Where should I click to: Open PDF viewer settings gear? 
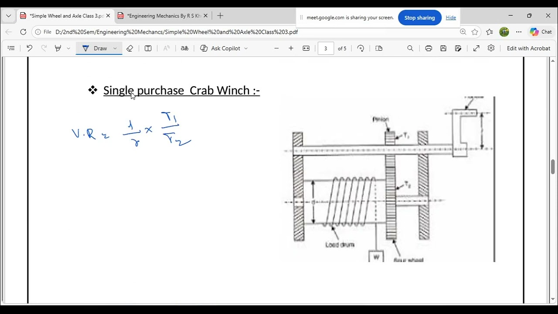coord(491,48)
